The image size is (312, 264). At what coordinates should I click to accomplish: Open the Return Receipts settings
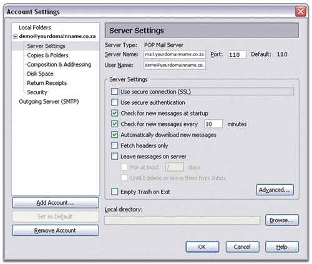coord(47,83)
